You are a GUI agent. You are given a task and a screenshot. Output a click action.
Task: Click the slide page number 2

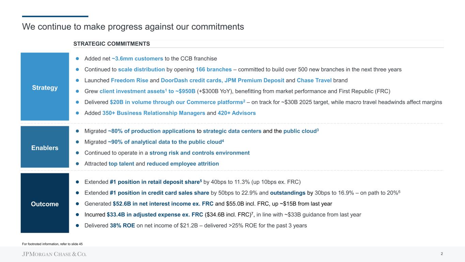441,254
